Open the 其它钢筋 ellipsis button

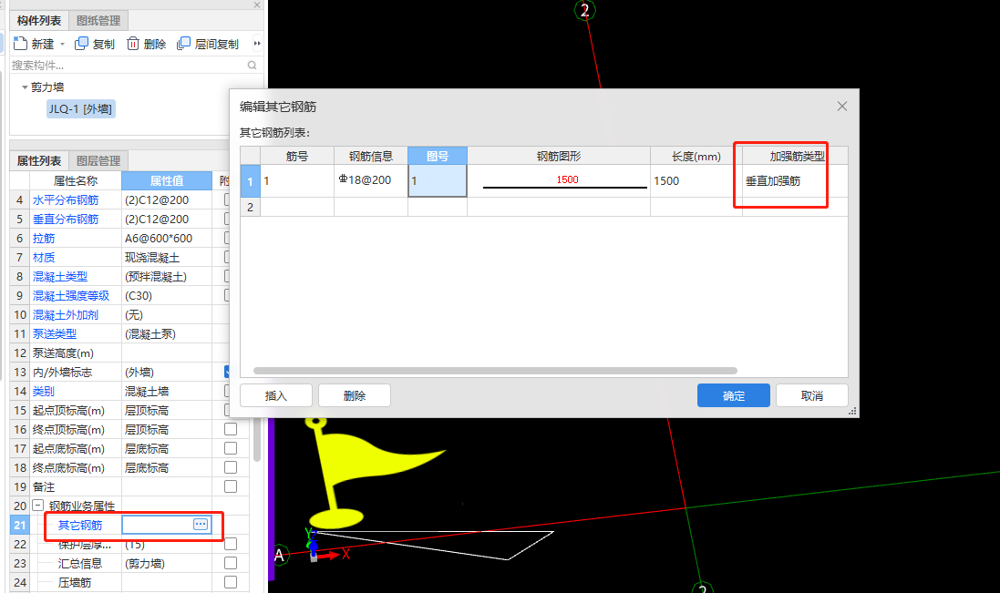point(201,524)
